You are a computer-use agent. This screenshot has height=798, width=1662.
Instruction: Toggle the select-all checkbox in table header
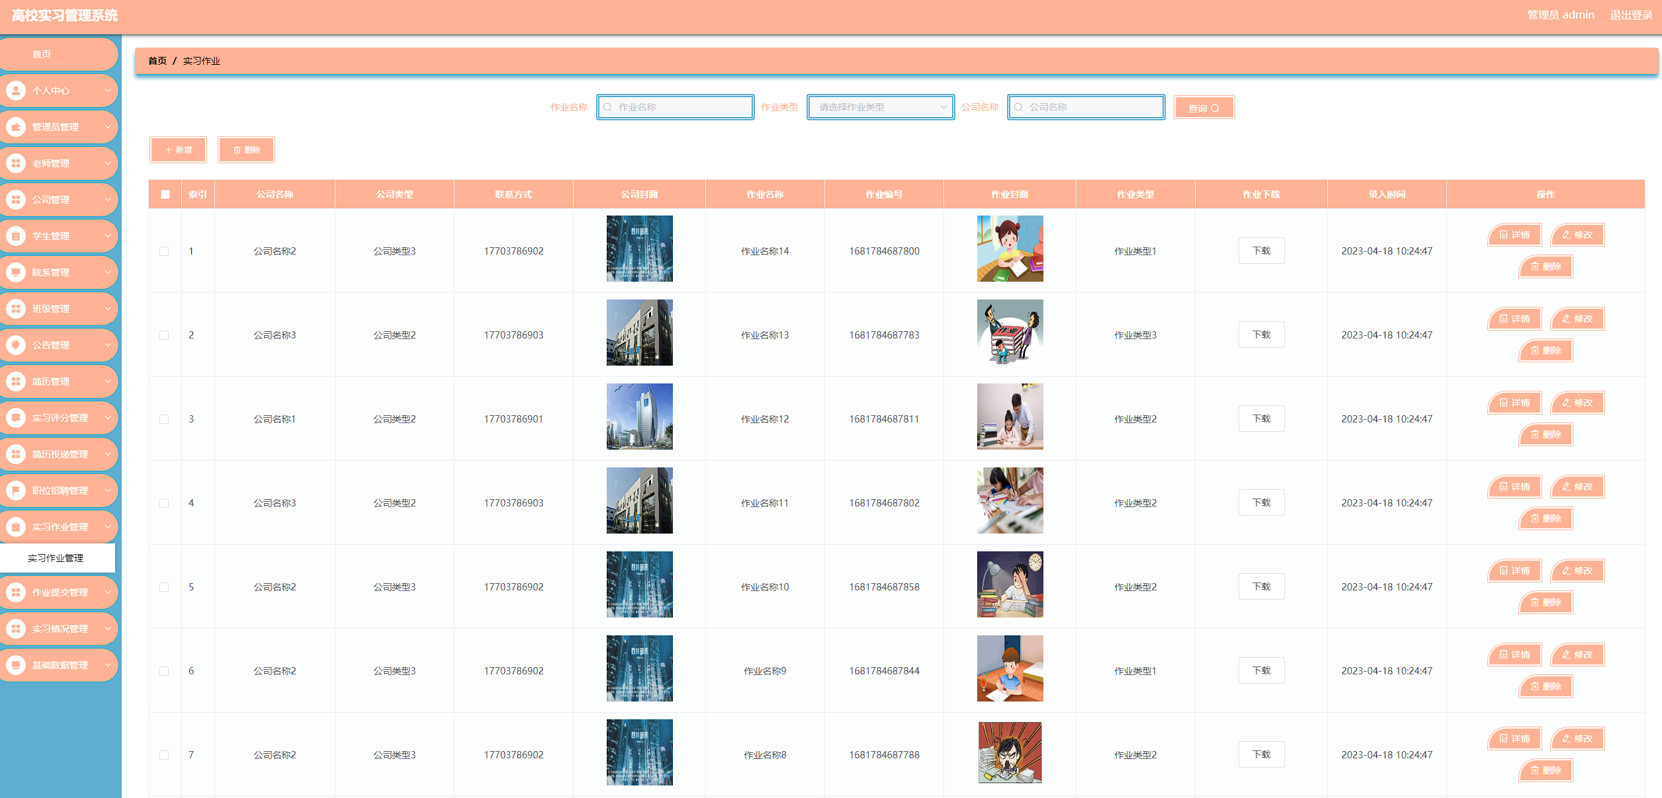165,194
